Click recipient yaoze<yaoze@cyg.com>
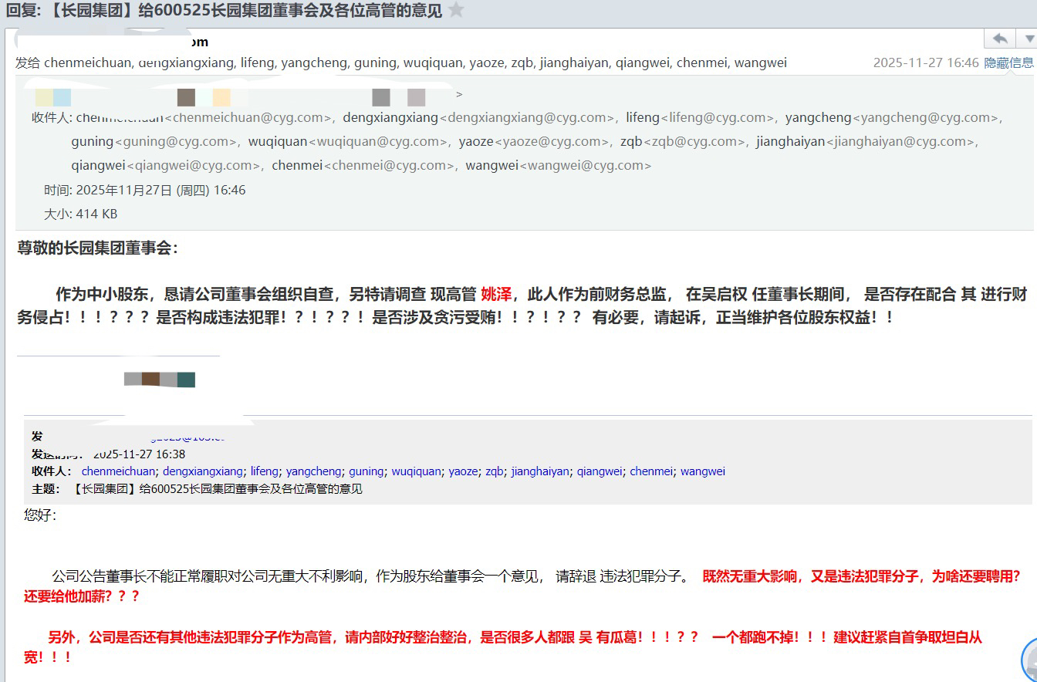This screenshot has width=1037, height=682. [x=534, y=142]
